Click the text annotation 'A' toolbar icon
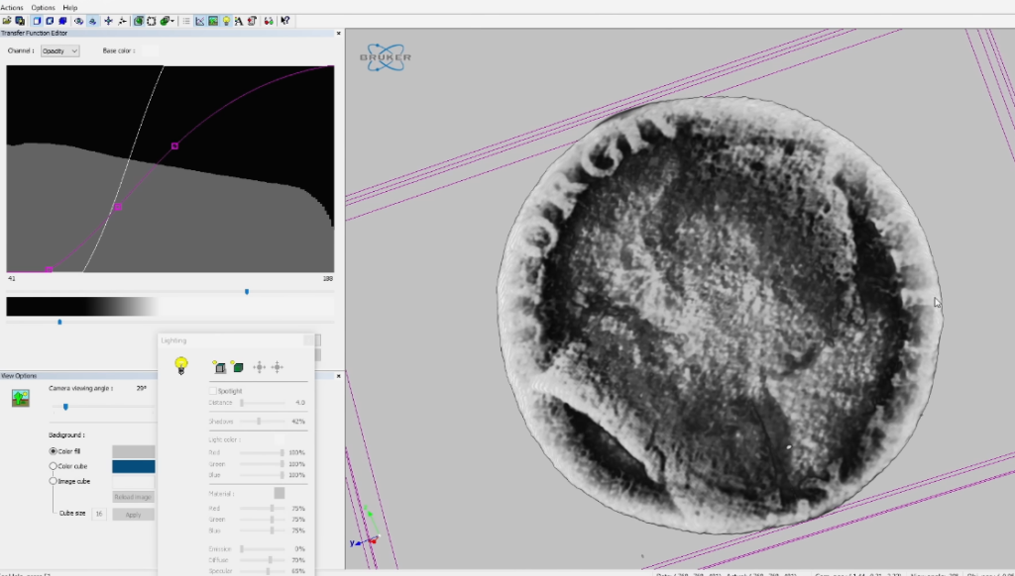This screenshot has width=1015, height=576. pyautogui.click(x=239, y=20)
